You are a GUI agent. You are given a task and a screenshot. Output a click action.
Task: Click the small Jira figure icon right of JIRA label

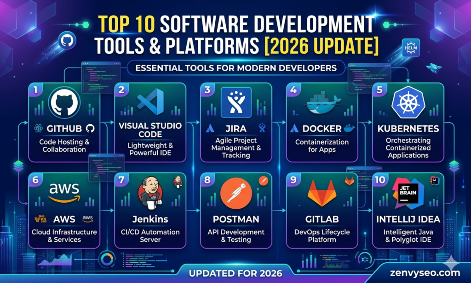click(262, 128)
